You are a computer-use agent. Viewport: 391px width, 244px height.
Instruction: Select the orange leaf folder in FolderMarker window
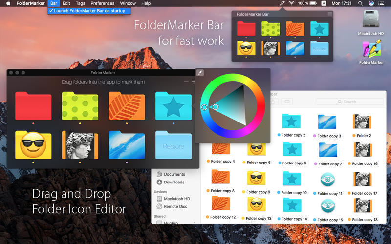(x=127, y=106)
